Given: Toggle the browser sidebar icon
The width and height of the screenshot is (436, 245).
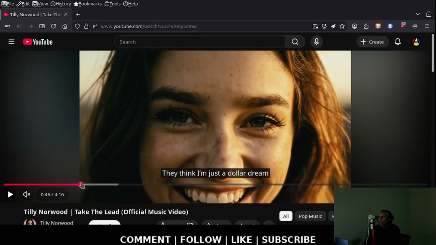Looking at the screenshot, I should [x=42, y=26].
